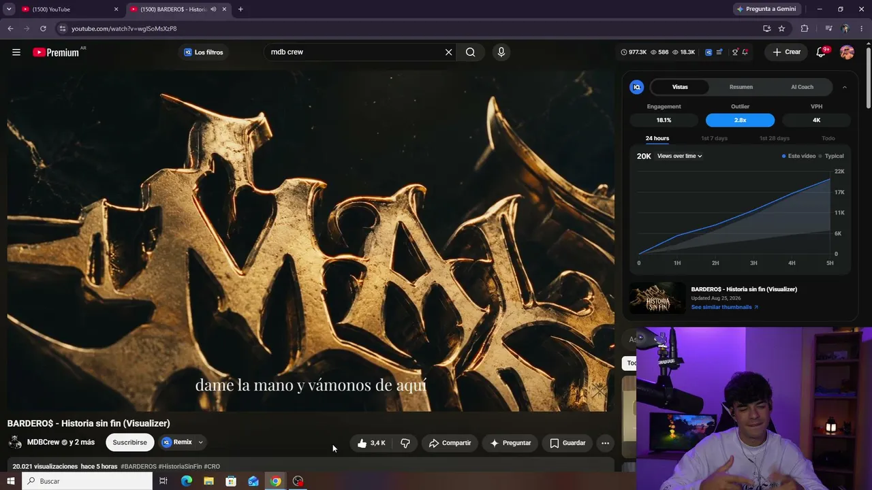Open Microsoft Edge from the taskbar
Image resolution: width=872 pixels, height=490 pixels.
[x=186, y=481]
